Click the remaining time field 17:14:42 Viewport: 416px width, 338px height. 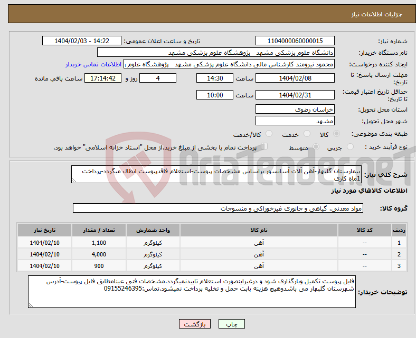coord(103,78)
